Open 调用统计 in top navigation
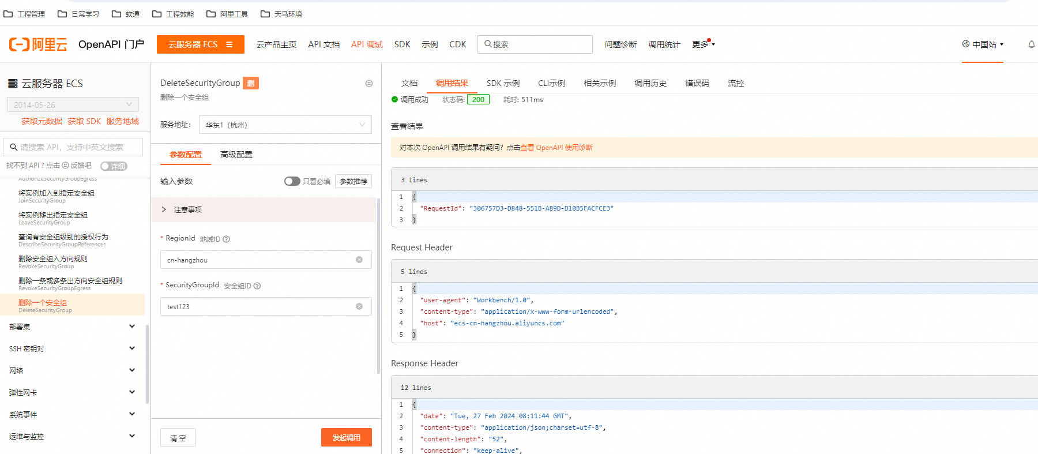 pyautogui.click(x=664, y=44)
